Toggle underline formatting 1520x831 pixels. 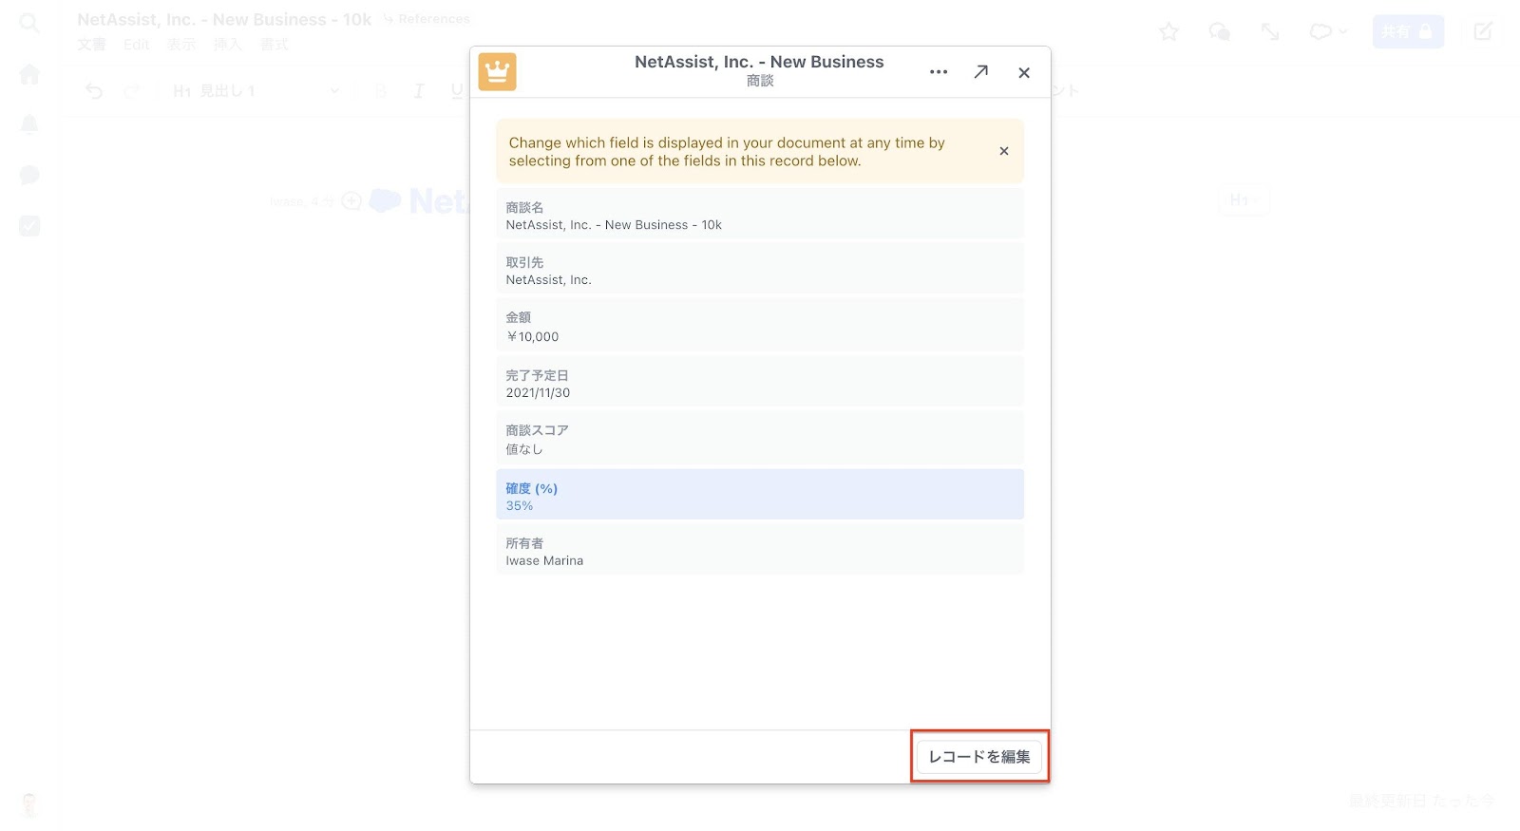tap(457, 91)
